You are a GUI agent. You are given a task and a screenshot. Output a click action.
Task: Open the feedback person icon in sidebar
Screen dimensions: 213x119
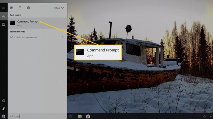(4, 109)
